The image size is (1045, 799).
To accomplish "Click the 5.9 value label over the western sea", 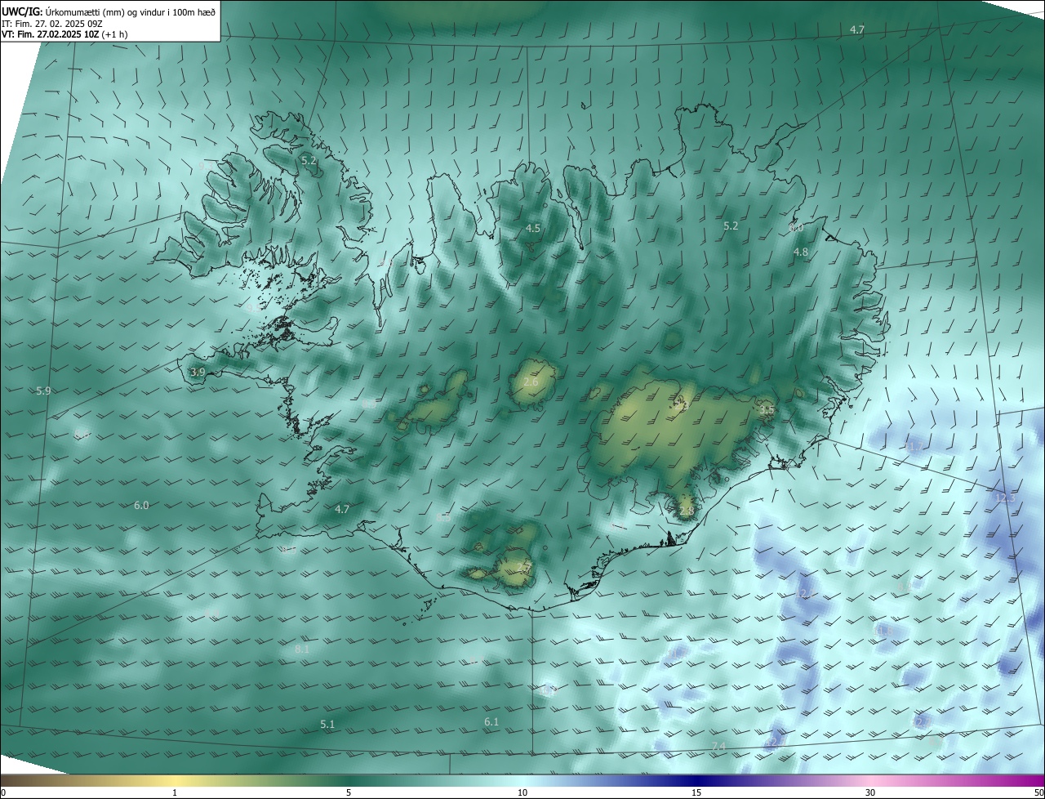I will [43, 391].
